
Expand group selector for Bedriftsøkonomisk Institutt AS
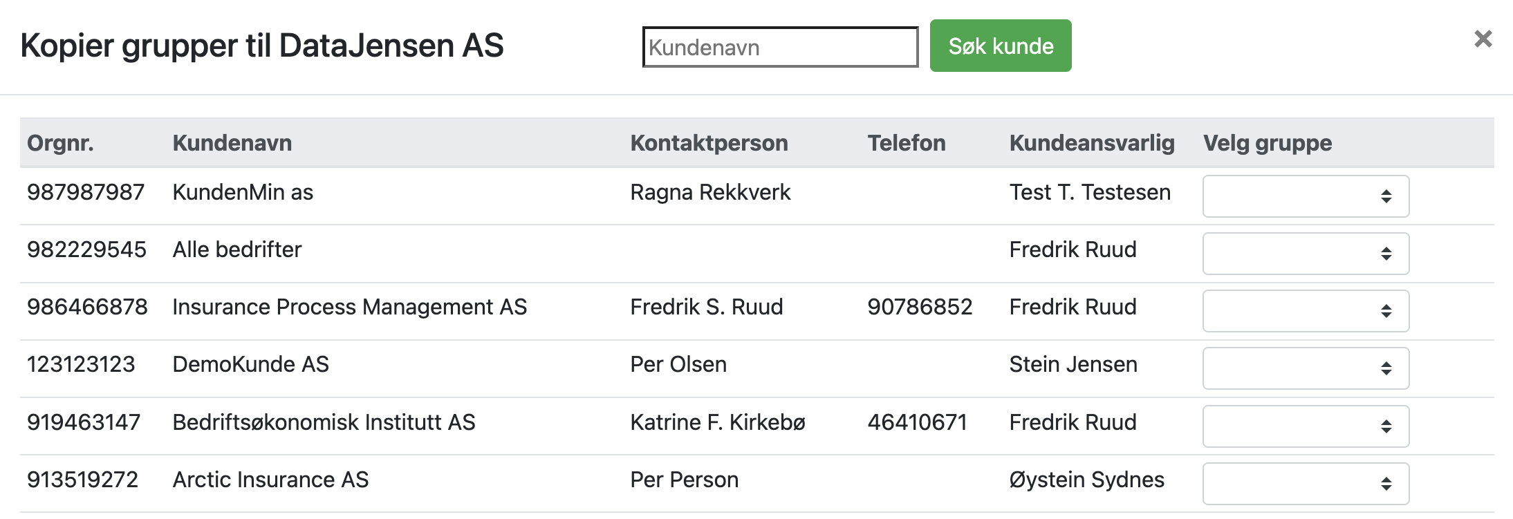coord(1305,426)
